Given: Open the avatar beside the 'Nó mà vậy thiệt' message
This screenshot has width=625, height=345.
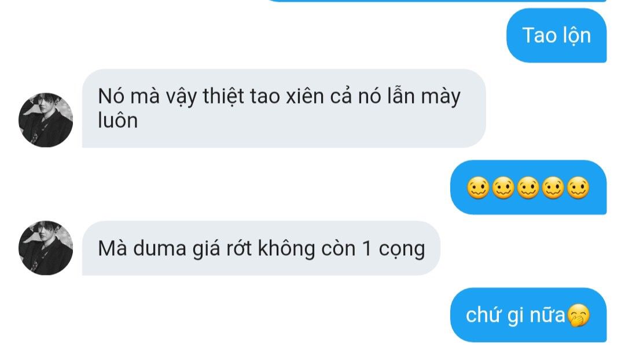Looking at the screenshot, I should pyautogui.click(x=46, y=120).
